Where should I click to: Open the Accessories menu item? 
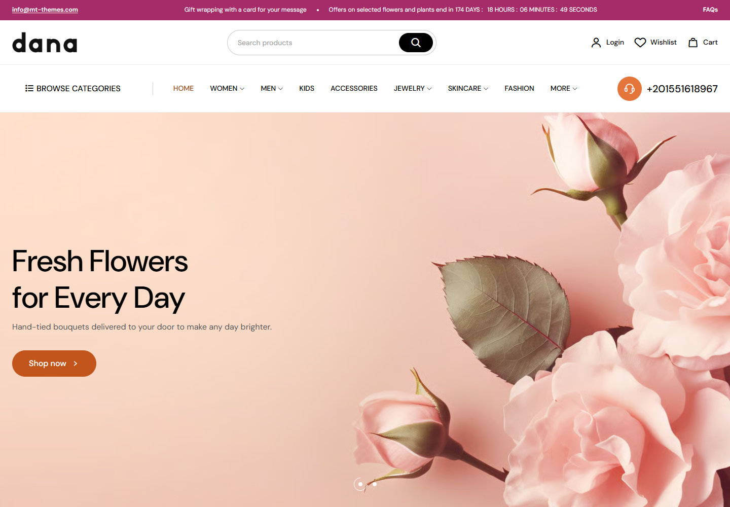pos(354,88)
